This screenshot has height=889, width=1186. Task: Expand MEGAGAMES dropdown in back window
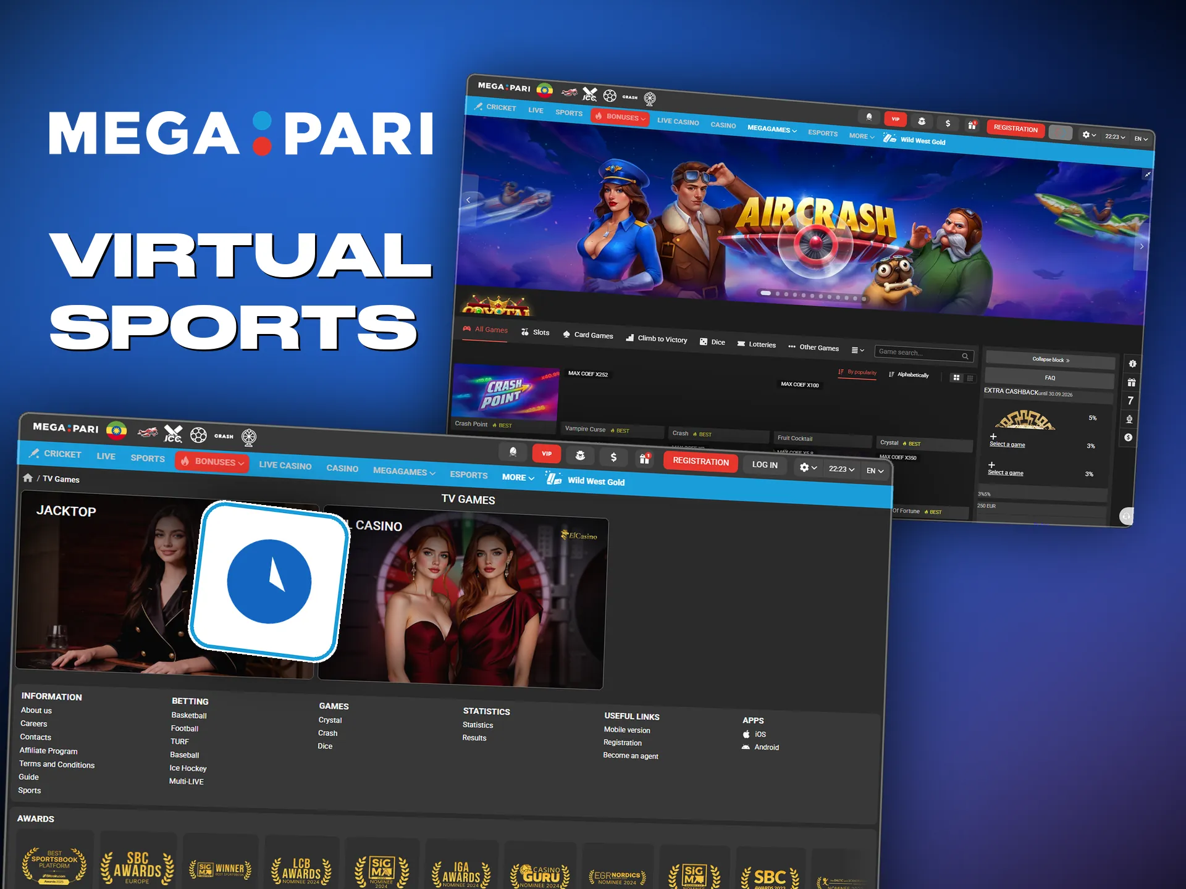tap(772, 129)
